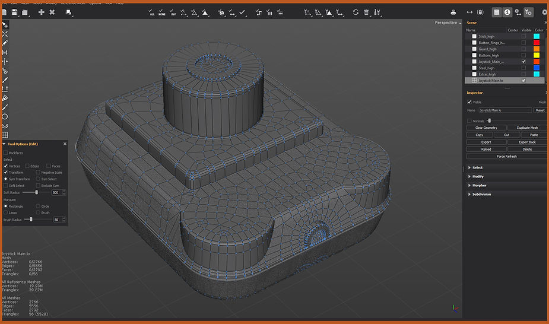Select the bridge tool in the left toolbar
Viewport: 549px width, 324px height.
(x=5, y=52)
